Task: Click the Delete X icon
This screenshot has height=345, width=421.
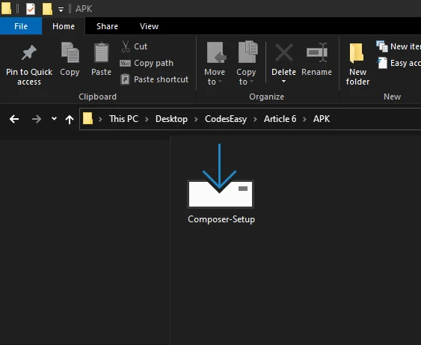Action: [x=284, y=52]
